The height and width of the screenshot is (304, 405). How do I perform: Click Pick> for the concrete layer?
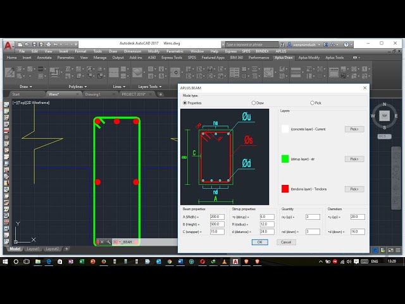click(x=354, y=129)
